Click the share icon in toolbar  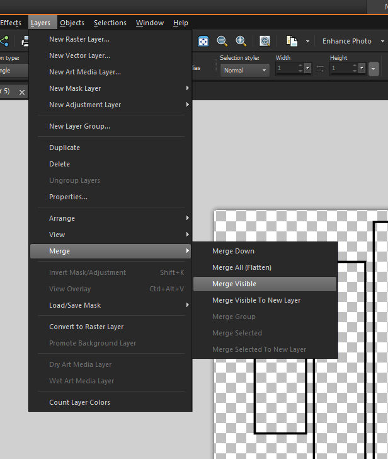4,41
